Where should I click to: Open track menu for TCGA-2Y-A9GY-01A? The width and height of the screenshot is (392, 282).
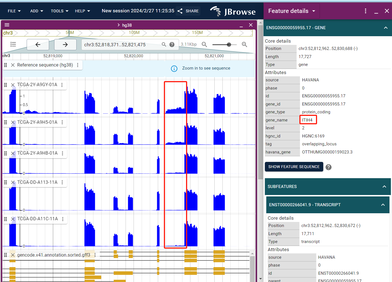(x=62, y=85)
